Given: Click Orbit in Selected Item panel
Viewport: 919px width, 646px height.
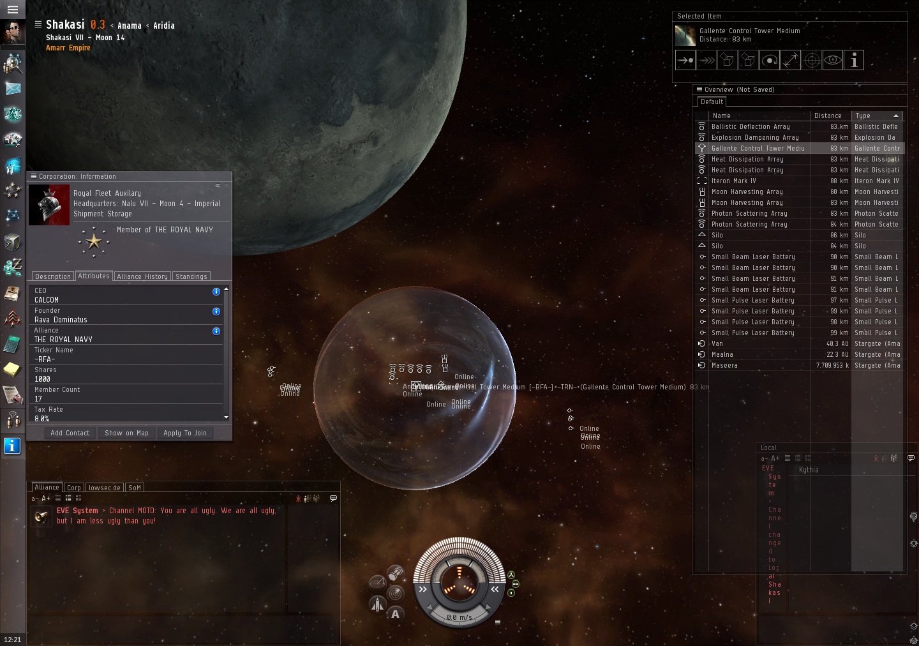Looking at the screenshot, I should pyautogui.click(x=770, y=61).
